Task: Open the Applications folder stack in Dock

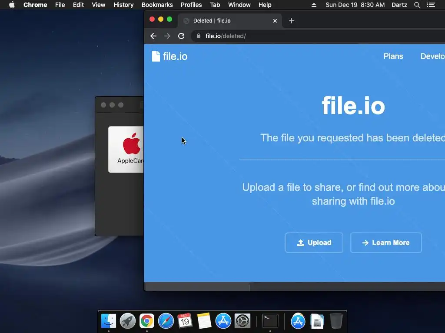Action: 298,321
